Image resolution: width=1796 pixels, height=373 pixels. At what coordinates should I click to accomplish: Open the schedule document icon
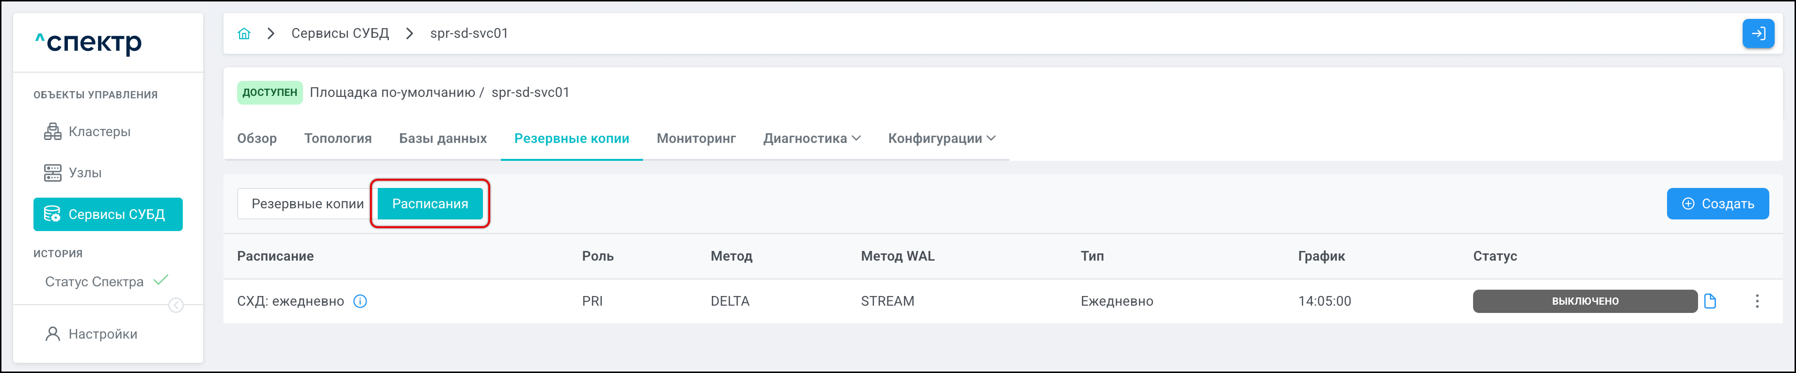(1710, 301)
